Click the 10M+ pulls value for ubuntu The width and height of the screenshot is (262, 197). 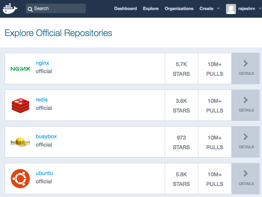point(215,174)
